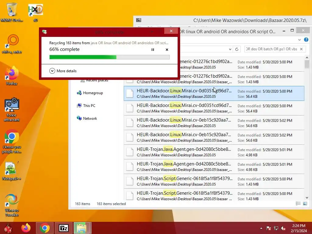This screenshot has width=312, height=234.
Task: Expand the Explorer ribbon chevron
Action: (299, 40)
